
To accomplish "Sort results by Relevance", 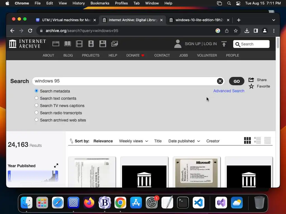I will click(103, 141).
